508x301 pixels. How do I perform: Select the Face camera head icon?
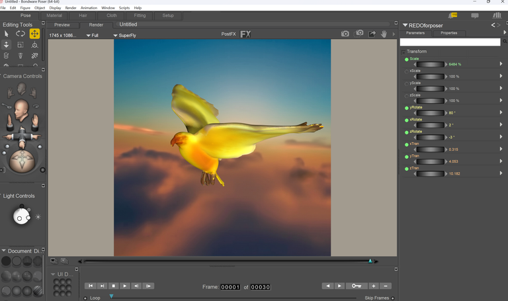22,88
